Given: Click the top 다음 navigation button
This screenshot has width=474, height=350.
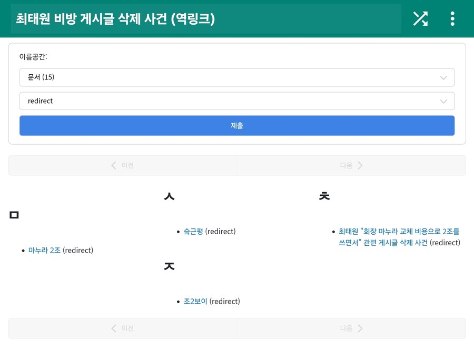Looking at the screenshot, I should click(351, 165).
